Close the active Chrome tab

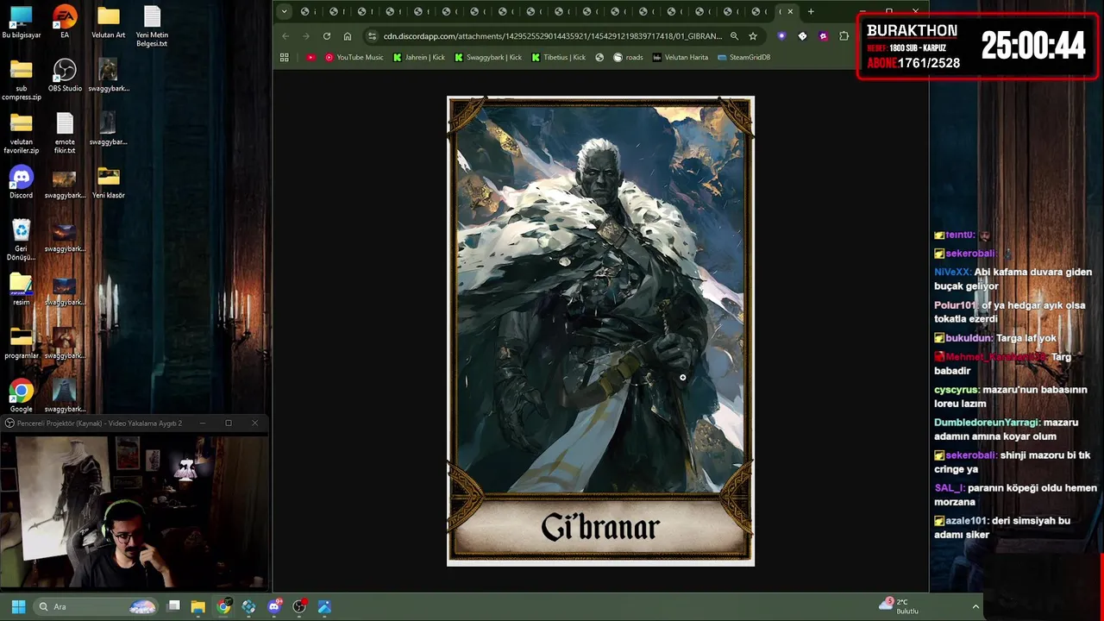point(790,11)
